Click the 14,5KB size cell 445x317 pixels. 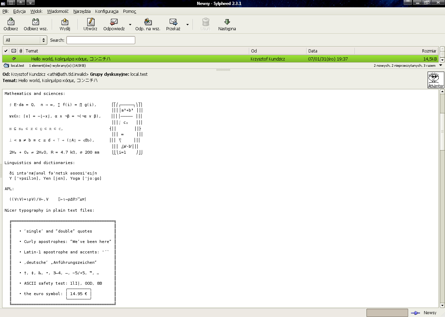(x=430, y=59)
